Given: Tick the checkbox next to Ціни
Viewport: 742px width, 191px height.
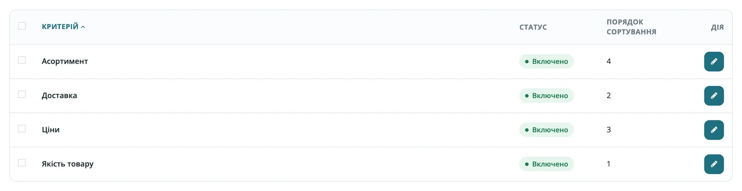Looking at the screenshot, I should (x=22, y=129).
